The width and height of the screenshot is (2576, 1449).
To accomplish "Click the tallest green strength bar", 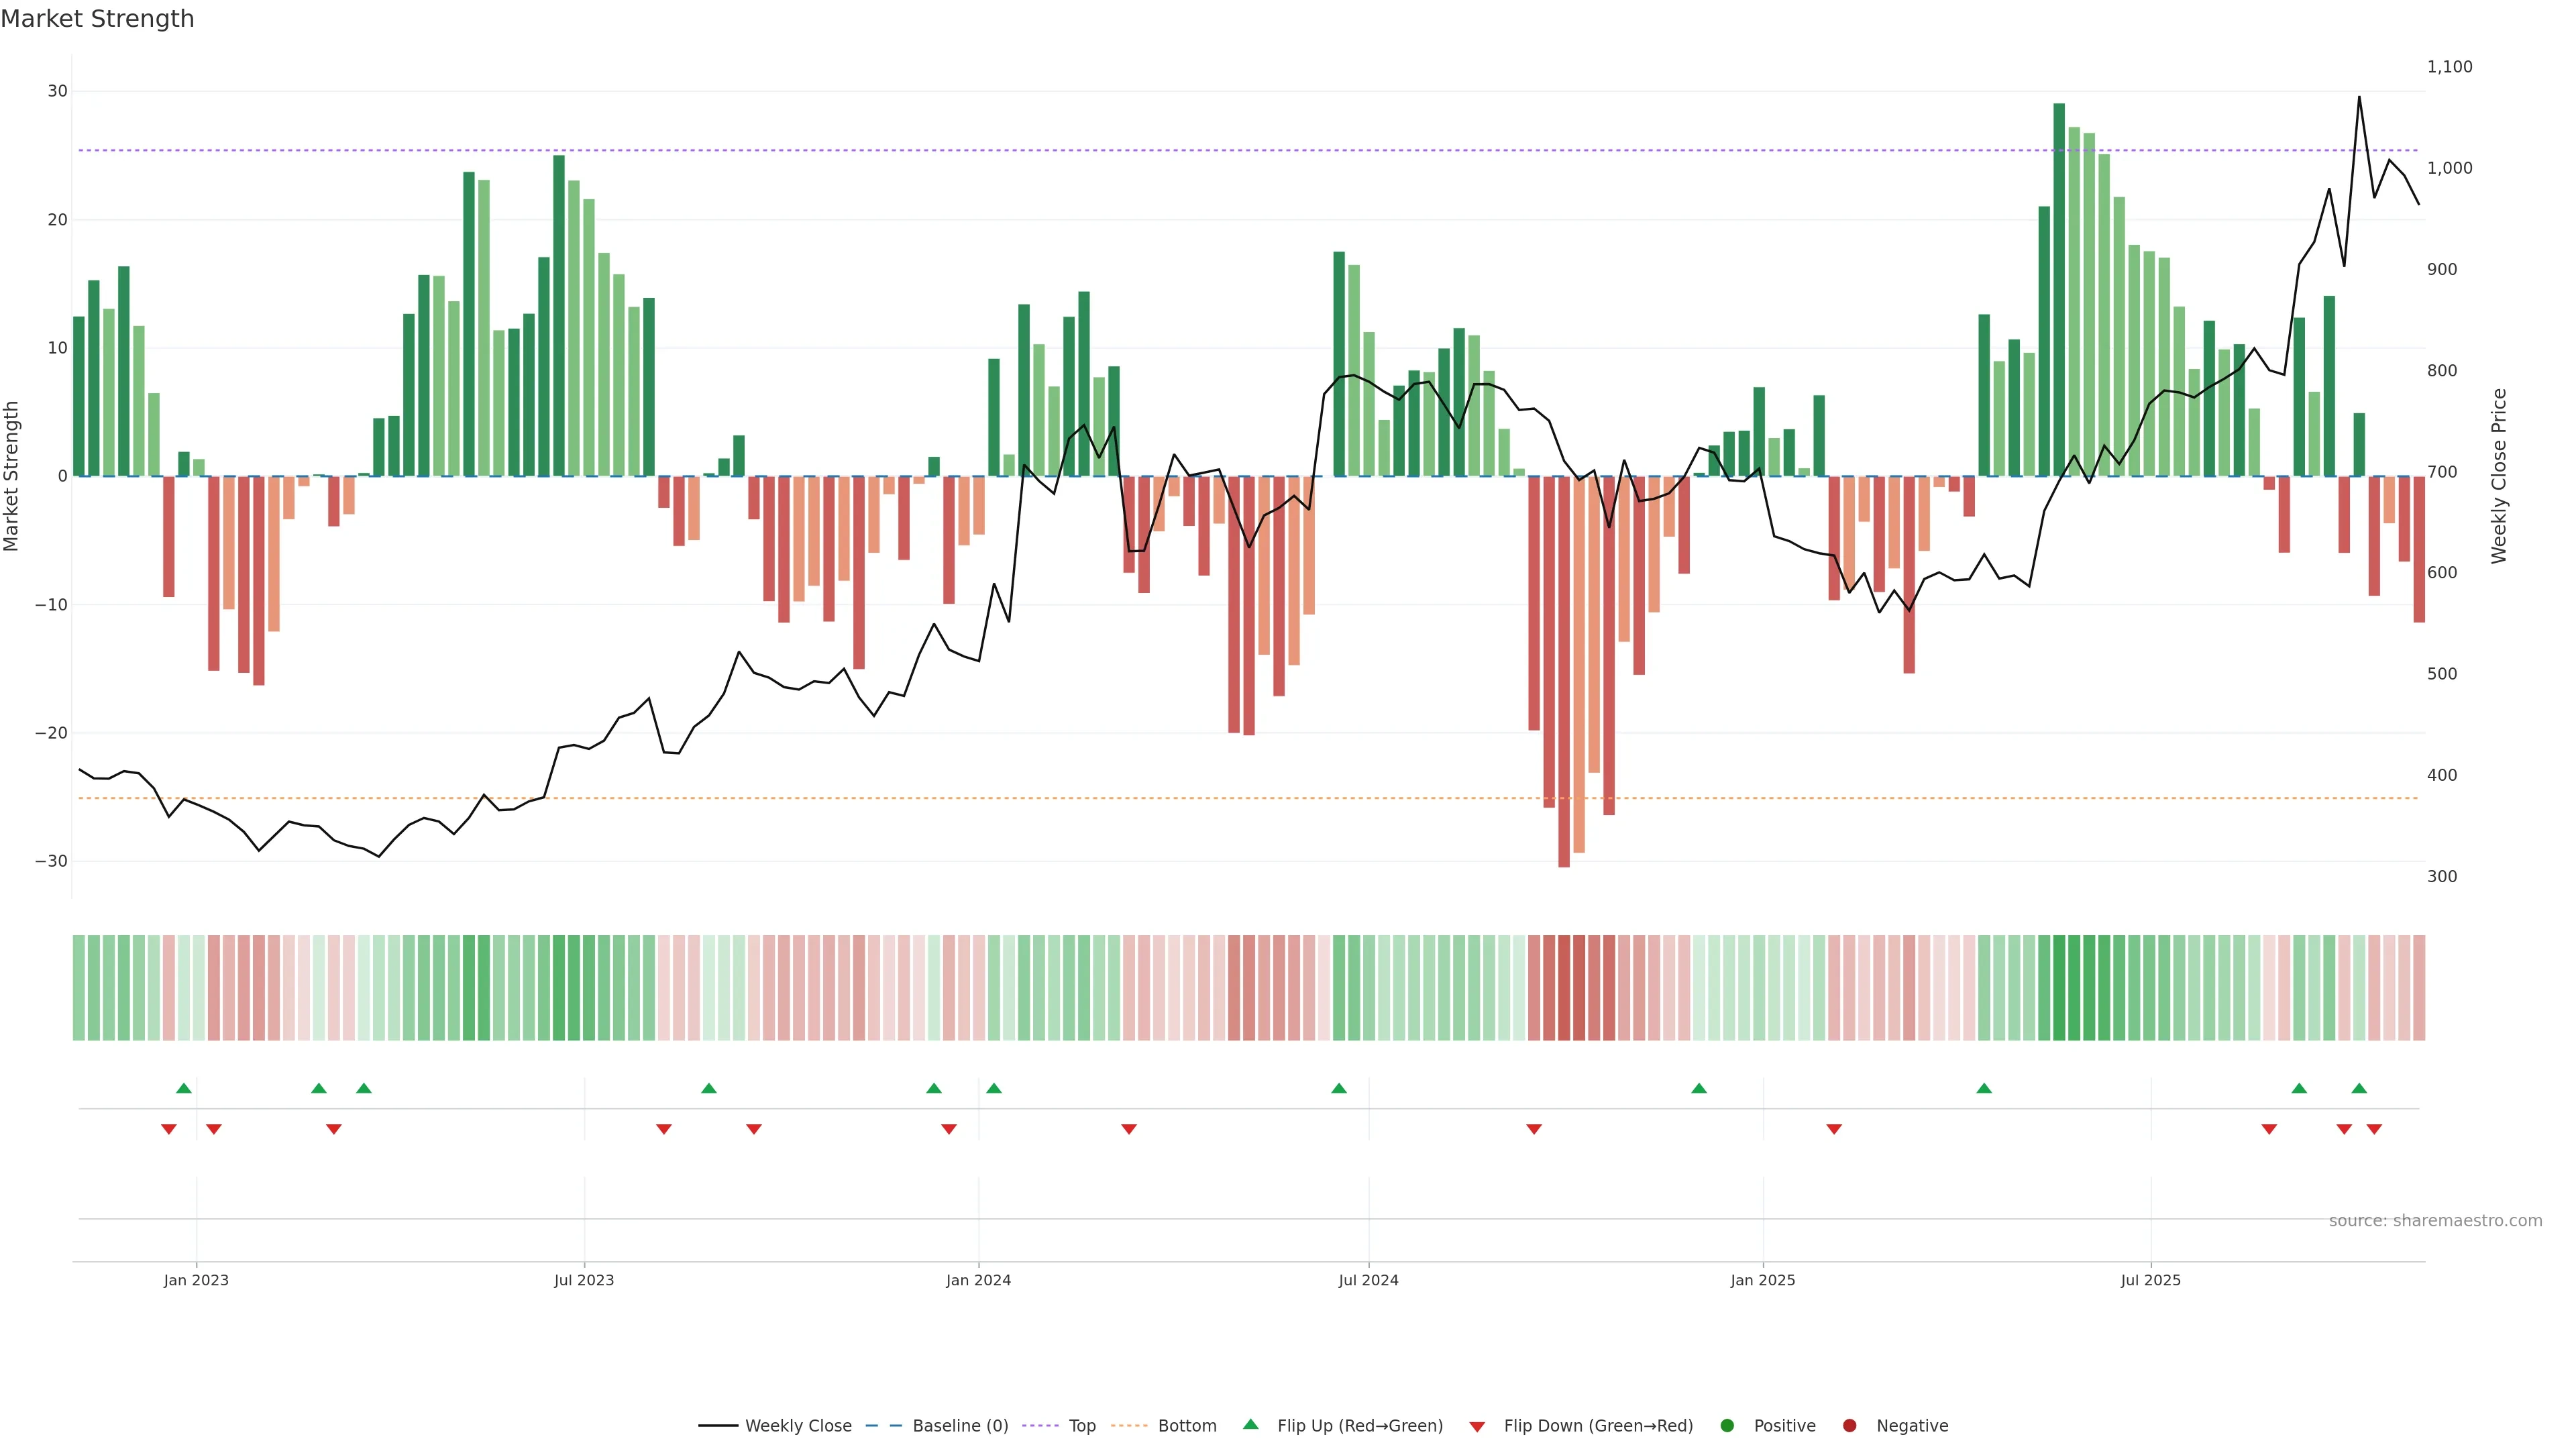I will [x=2059, y=290].
